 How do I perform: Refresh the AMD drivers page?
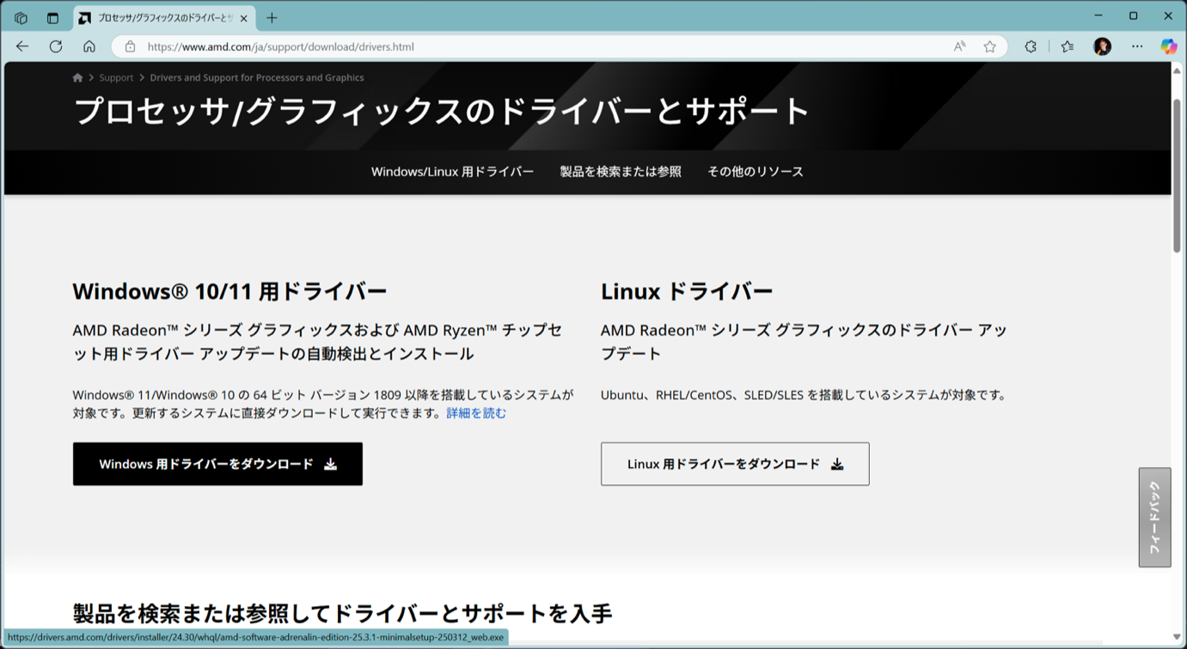(56, 46)
